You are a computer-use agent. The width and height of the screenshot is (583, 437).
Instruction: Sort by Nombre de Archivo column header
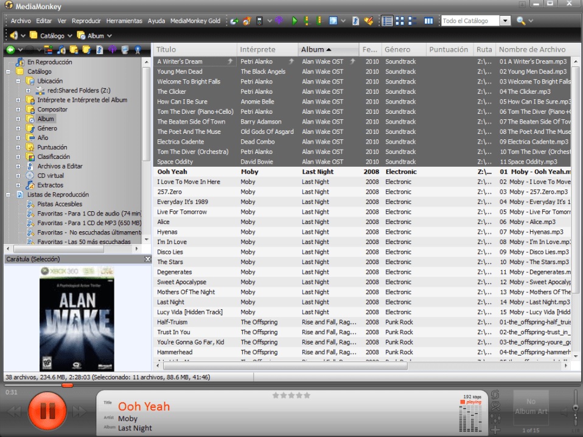pyautogui.click(x=534, y=49)
